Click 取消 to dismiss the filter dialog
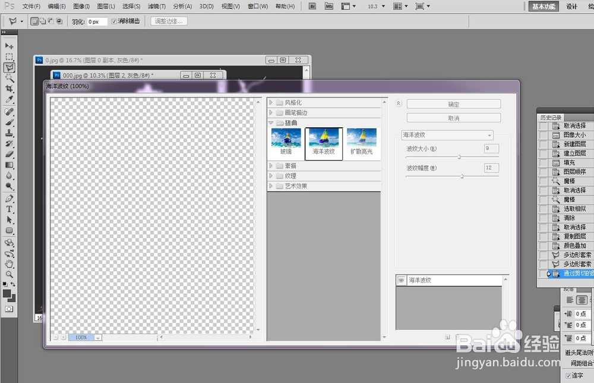This screenshot has width=594, height=383. coord(453,117)
